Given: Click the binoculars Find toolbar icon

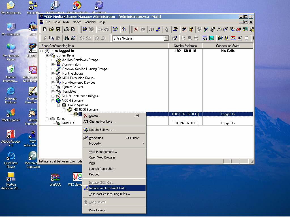Looking at the screenshot, I should [67, 38].
